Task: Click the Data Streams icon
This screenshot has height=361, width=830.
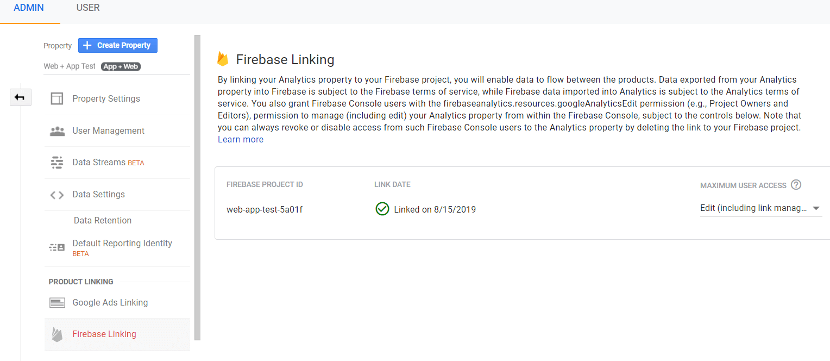Action: click(57, 163)
